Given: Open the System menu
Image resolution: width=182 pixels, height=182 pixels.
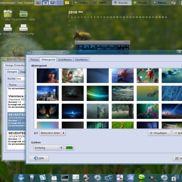Looking at the screenshot, I should [29, 3].
